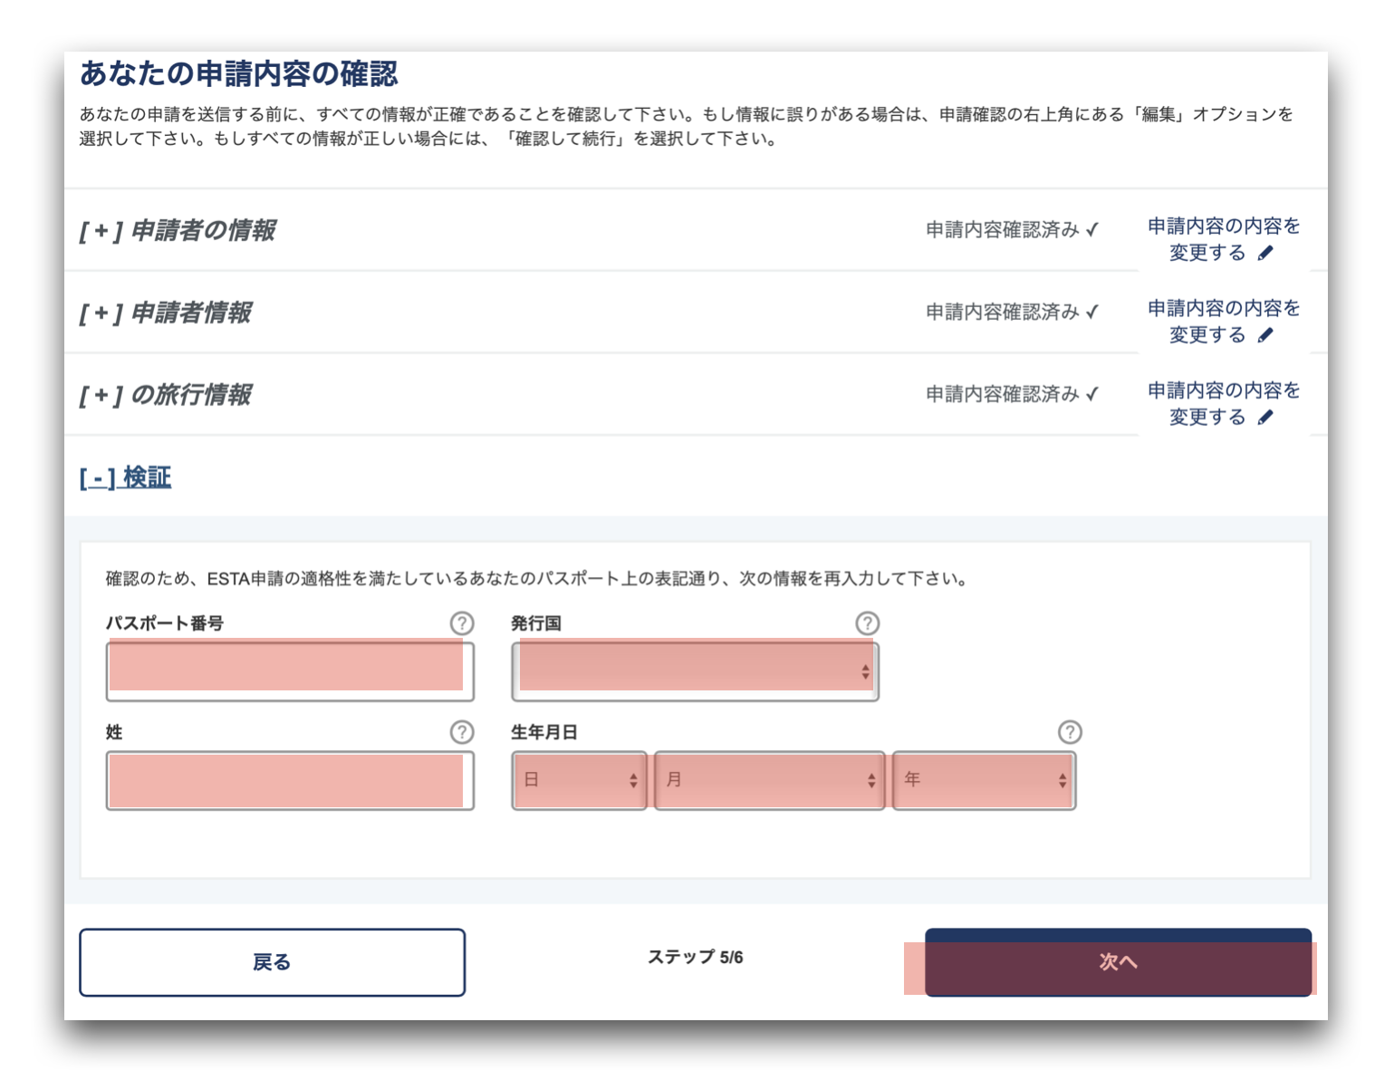The image size is (1375, 1080).
Task: Click pencil edit icon in の旅行情報 row
Action: point(1265,418)
